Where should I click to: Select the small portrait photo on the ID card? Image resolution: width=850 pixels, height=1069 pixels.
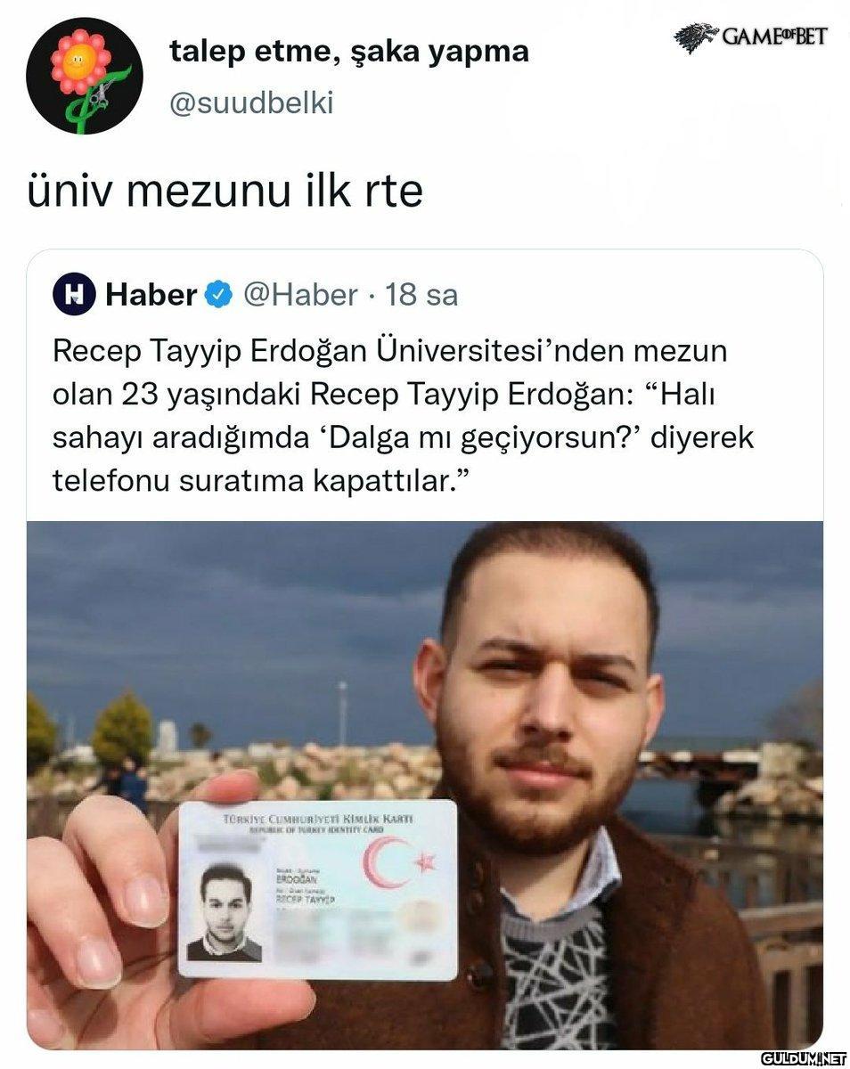pyautogui.click(x=225, y=912)
